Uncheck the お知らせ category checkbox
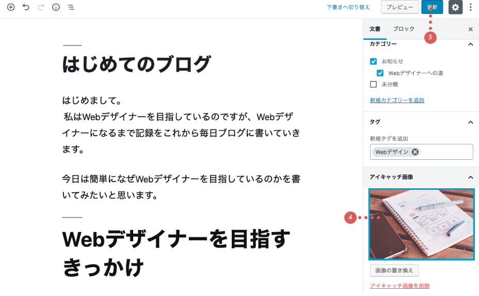This screenshot has height=296, width=479. click(373, 61)
